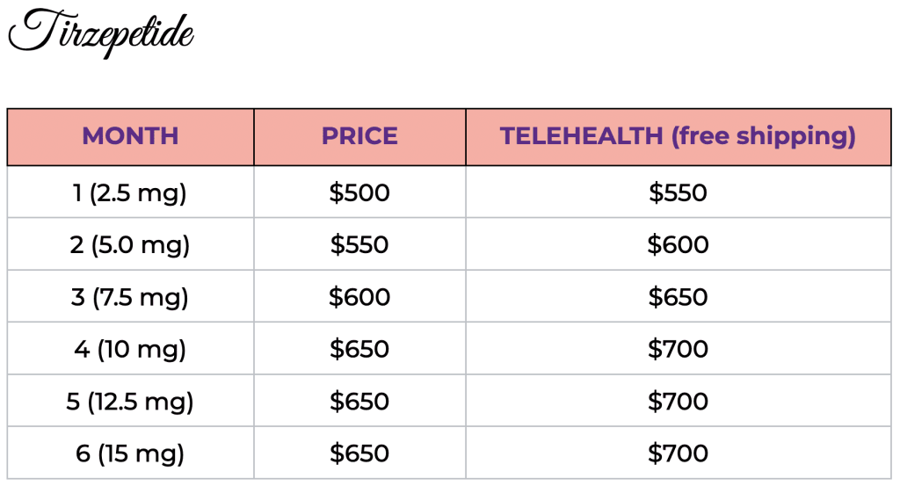Click the Tirzepetide script heading
The image size is (900, 486).
101,33
